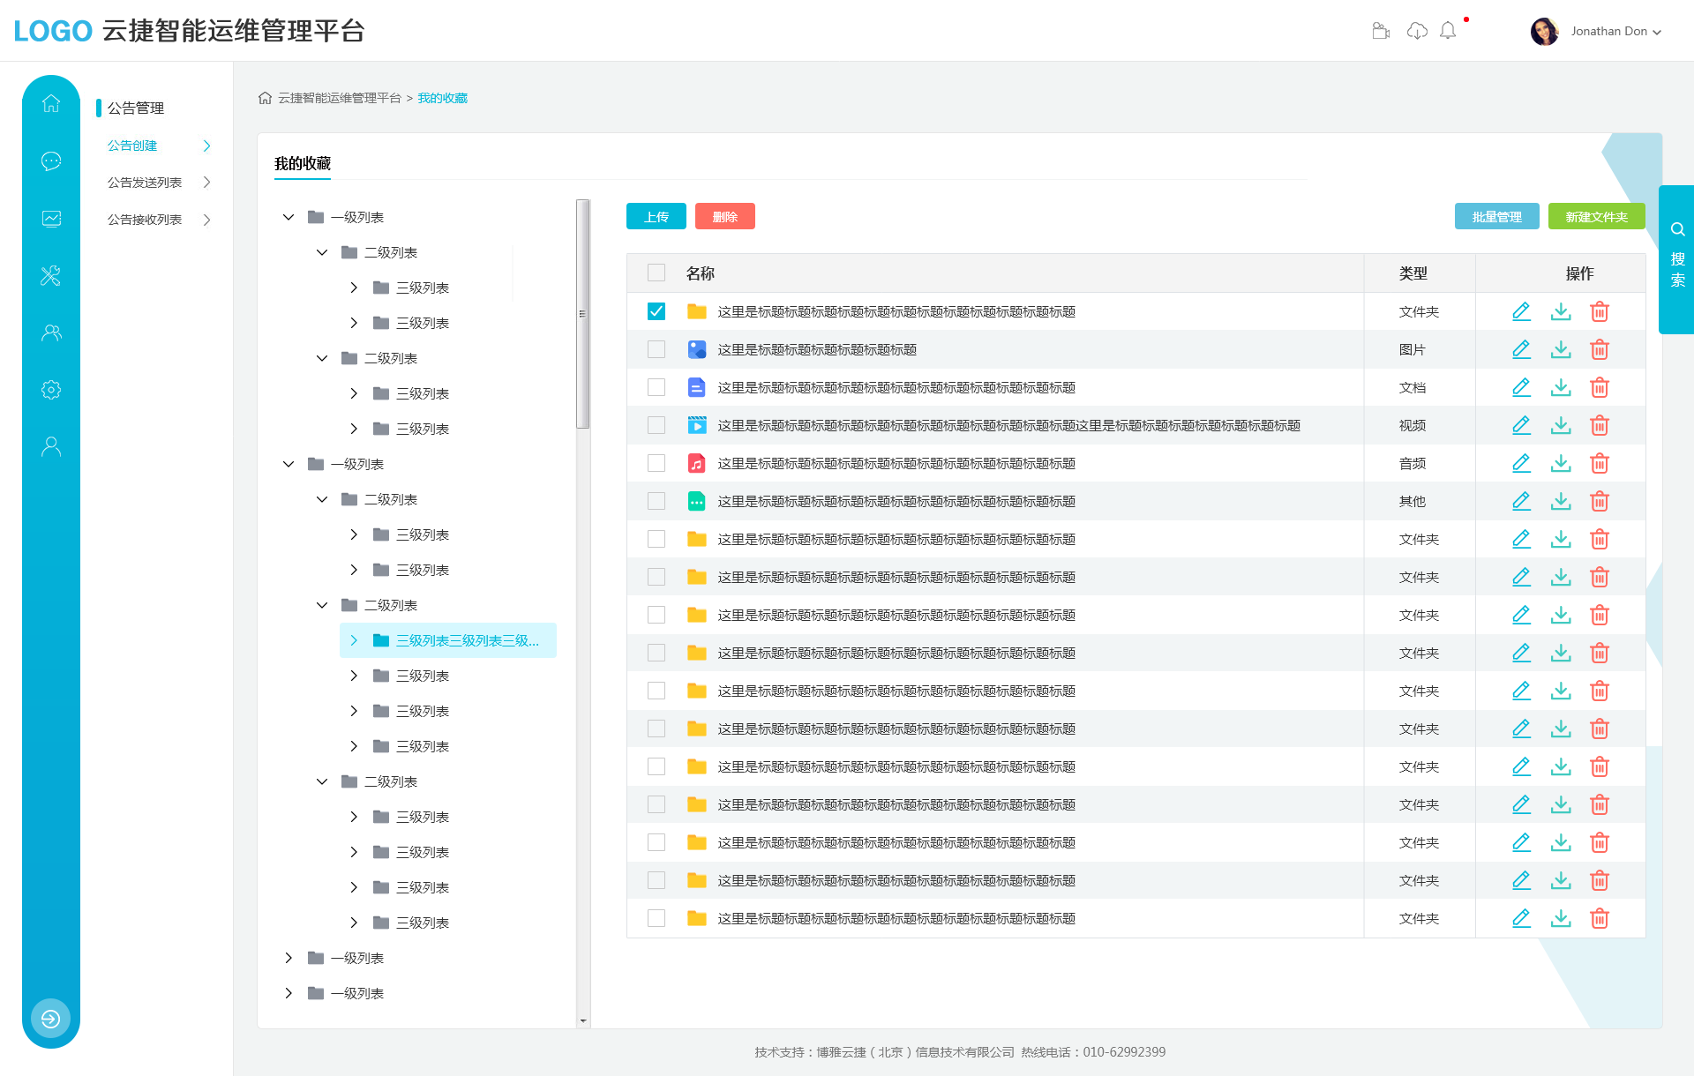Click the 上传 upload button
The image size is (1694, 1076).
[656, 216]
